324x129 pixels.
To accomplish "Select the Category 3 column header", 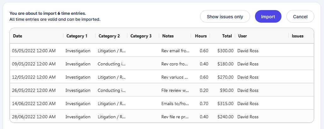I will pos(141,36).
